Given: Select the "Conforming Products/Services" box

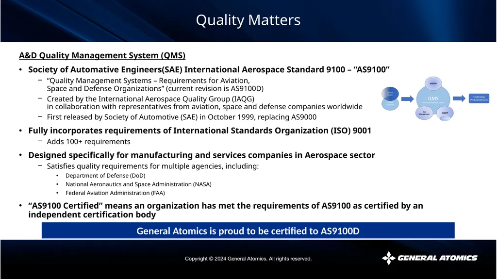Looking at the screenshot, I should coord(479,98).
